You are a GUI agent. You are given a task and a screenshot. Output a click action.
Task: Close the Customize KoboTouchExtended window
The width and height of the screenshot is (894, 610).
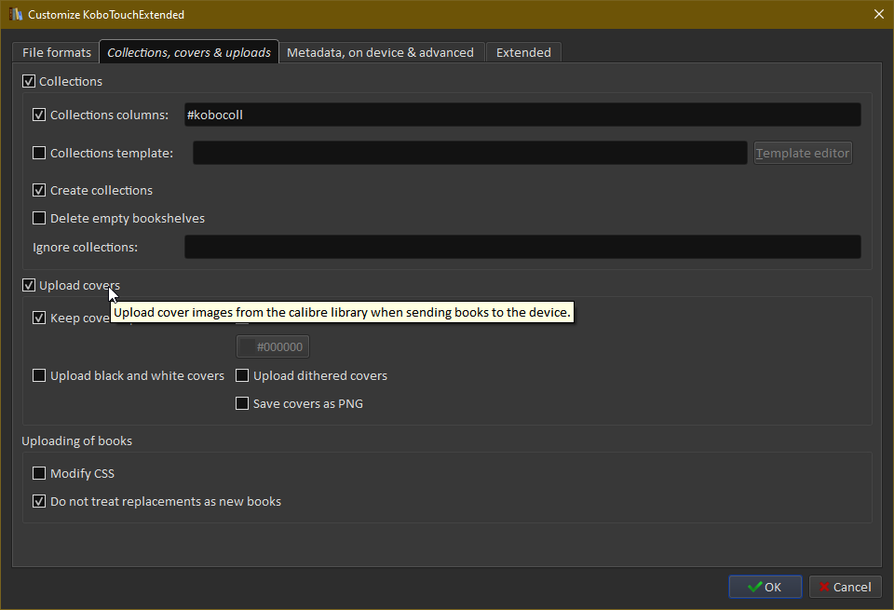(x=878, y=14)
